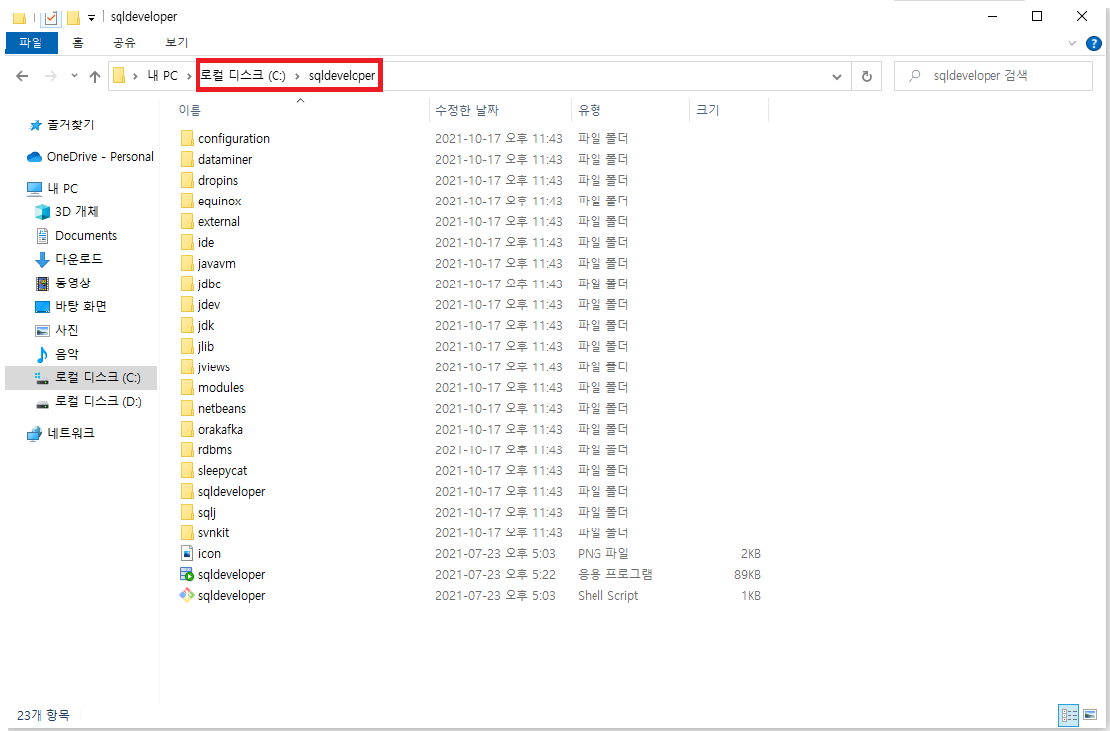This screenshot has height=731, width=1110.
Task: Select the sqldeveloper application icon
Action: pyautogui.click(x=187, y=575)
